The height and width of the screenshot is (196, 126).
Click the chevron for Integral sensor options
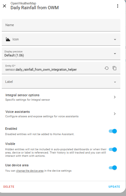[115, 97]
